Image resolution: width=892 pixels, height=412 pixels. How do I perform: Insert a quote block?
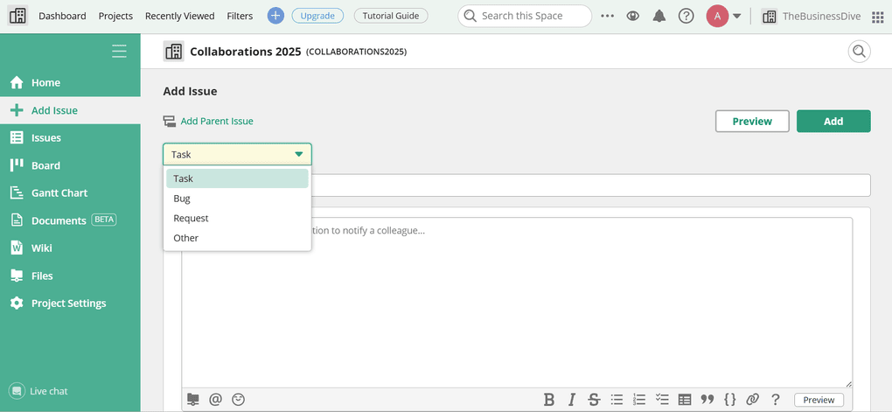(x=707, y=400)
